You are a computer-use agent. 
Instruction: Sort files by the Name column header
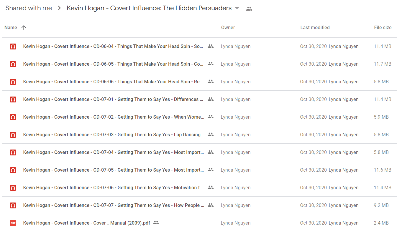11,27
